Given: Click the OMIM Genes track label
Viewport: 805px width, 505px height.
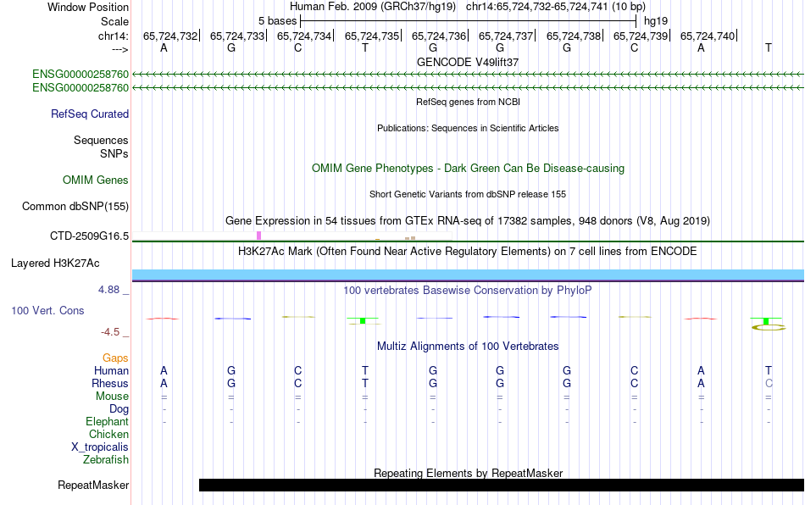Looking at the screenshot, I should [96, 180].
